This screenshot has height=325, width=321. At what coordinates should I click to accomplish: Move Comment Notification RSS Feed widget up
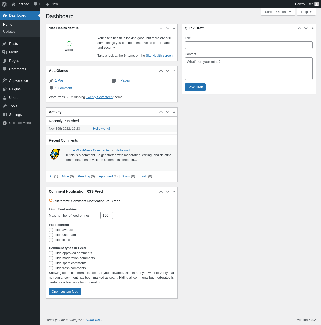(x=161, y=192)
